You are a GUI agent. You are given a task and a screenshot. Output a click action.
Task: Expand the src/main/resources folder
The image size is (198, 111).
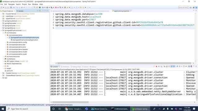3,56
